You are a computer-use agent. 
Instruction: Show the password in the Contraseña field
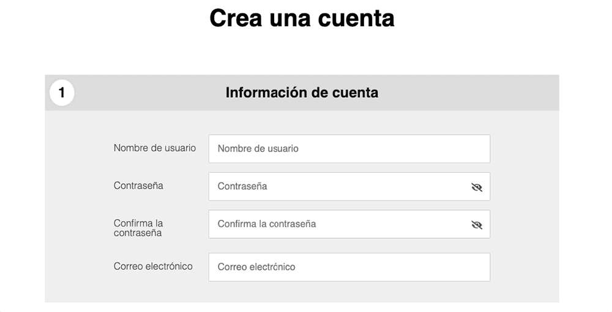(477, 187)
